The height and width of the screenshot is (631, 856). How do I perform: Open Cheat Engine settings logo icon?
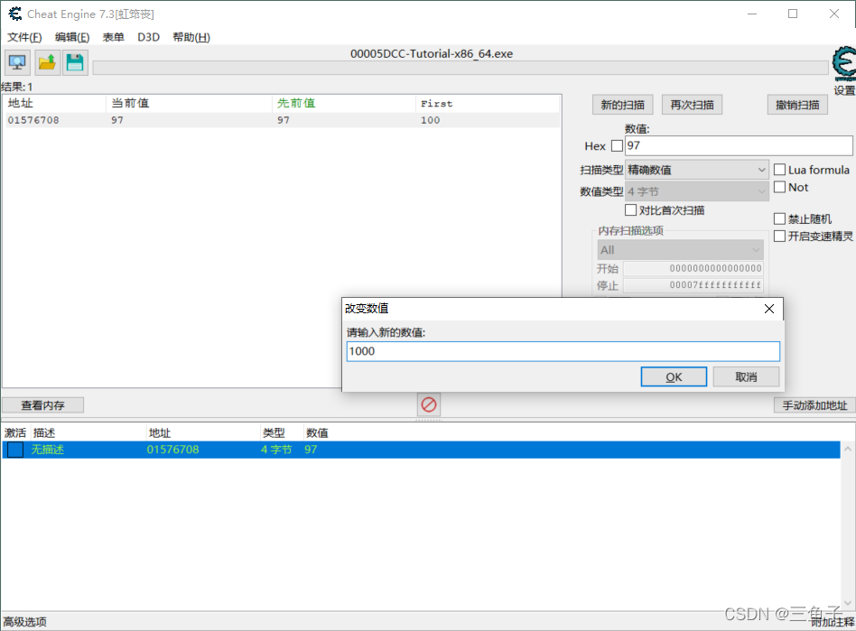pos(844,64)
